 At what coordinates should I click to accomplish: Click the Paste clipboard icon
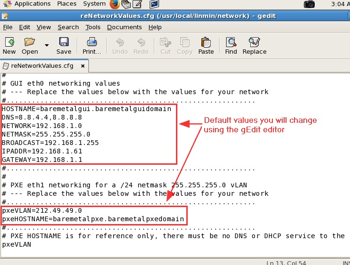pos(206,46)
